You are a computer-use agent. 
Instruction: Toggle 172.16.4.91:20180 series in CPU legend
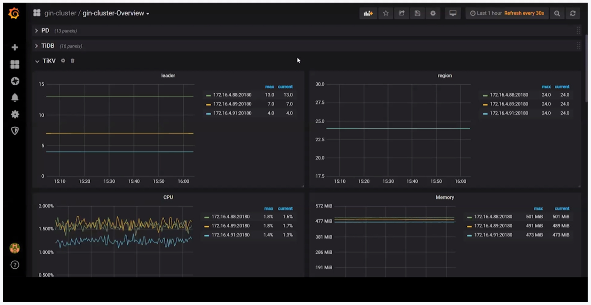coord(230,235)
